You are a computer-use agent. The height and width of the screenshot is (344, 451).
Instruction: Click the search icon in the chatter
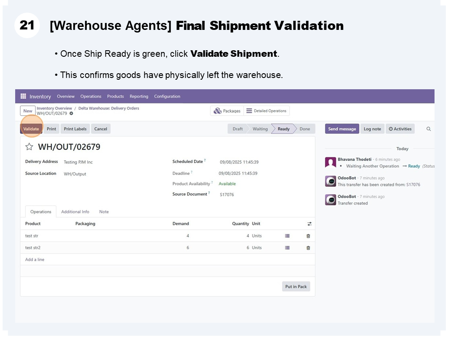click(x=428, y=129)
